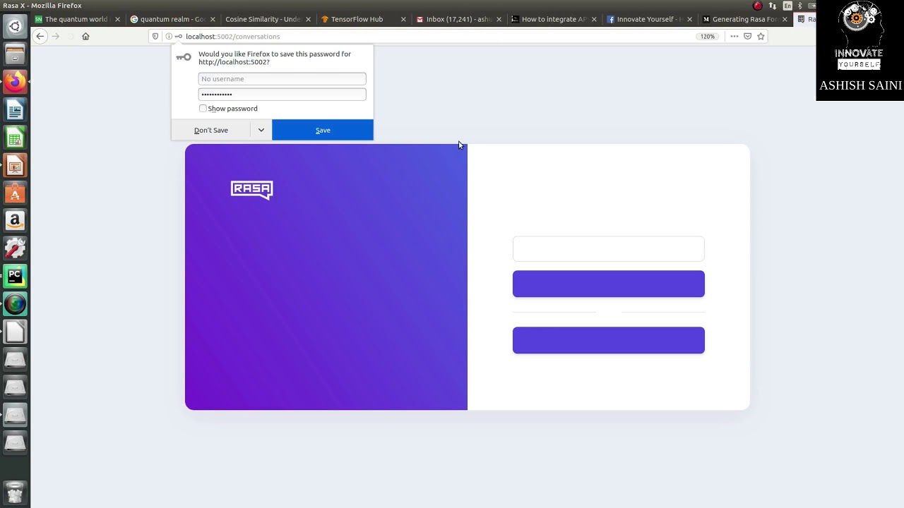Click Don't Save in password prompt
The height and width of the screenshot is (508, 904).
(211, 130)
